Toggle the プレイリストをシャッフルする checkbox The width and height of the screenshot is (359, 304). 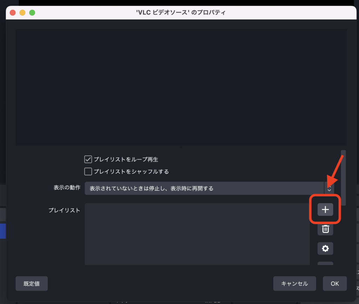[88, 171]
